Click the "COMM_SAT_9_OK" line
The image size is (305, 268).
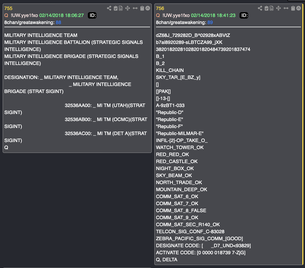pyautogui.click(x=177, y=217)
